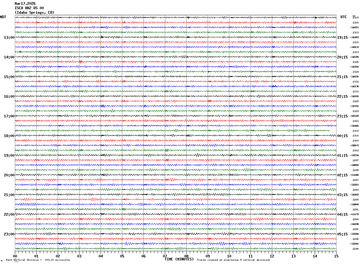The image size is (360, 264).
Task: Click minute tick 08 on the time axis
Action: [x=186, y=256]
